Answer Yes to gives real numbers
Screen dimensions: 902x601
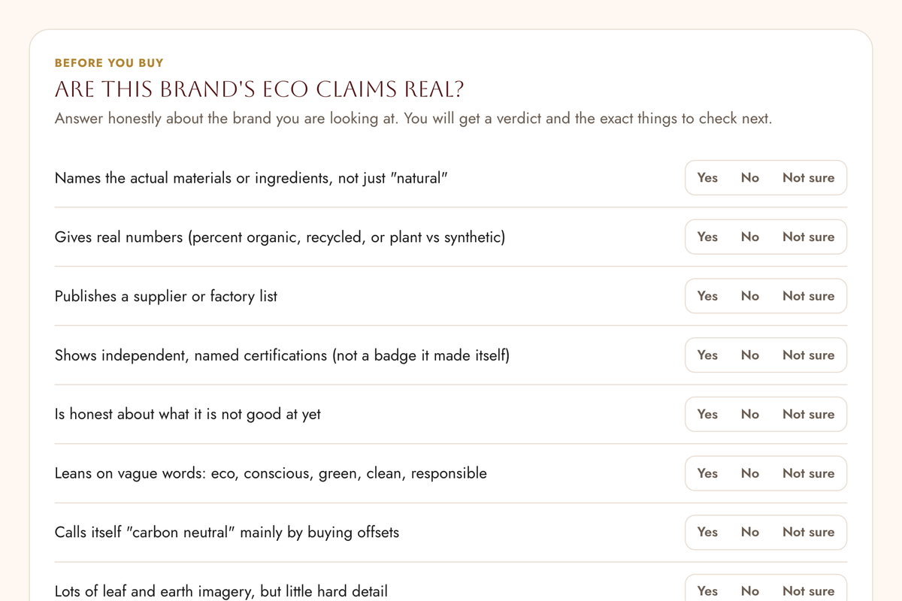[x=707, y=237]
